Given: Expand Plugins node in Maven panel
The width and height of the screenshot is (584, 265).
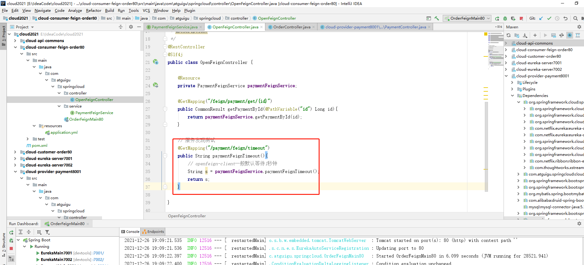Looking at the screenshot, I should 512,89.
